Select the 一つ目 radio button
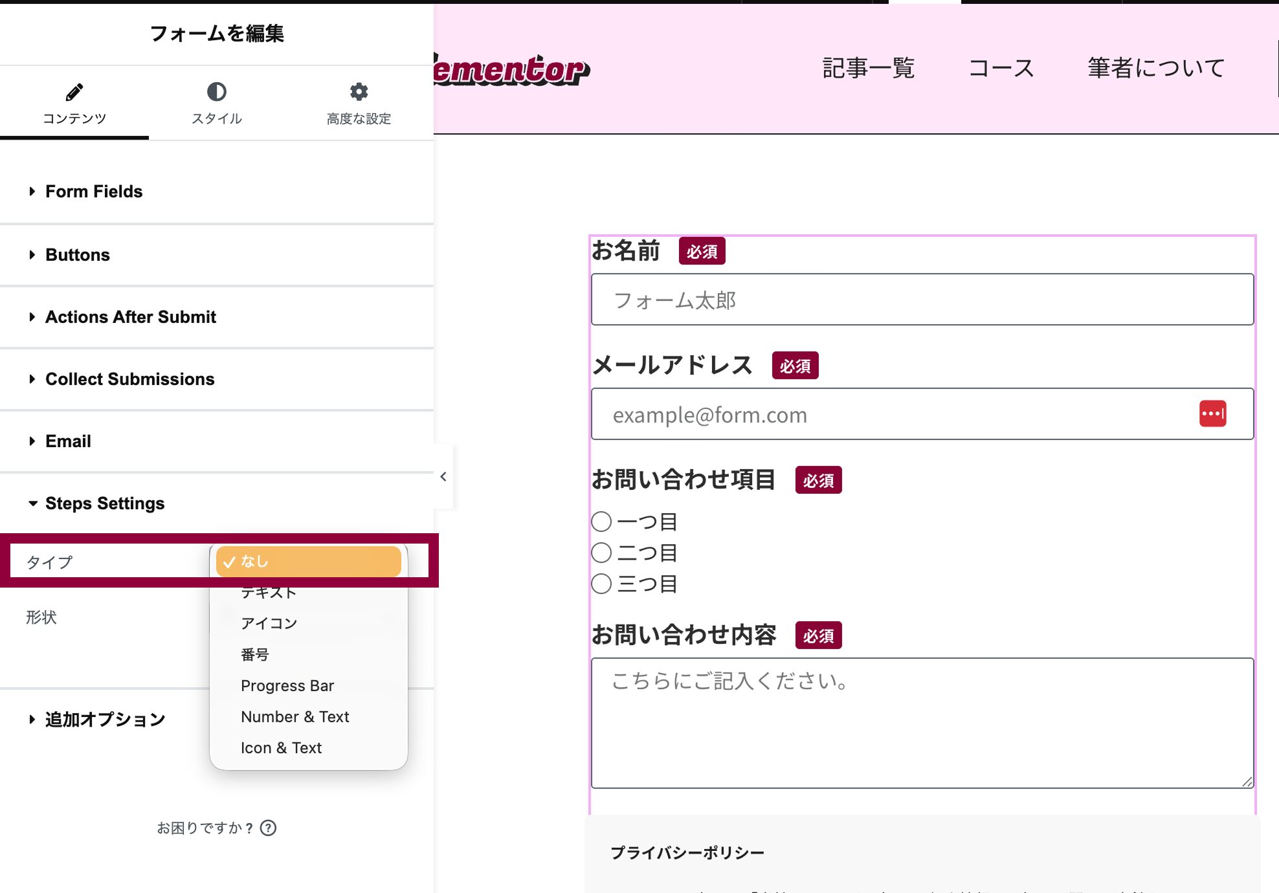Image resolution: width=1279 pixels, height=893 pixels. point(601,522)
